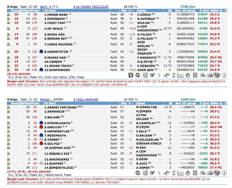Click the Jokey column header in race 9
The height and width of the screenshot is (188, 232).
141,103
